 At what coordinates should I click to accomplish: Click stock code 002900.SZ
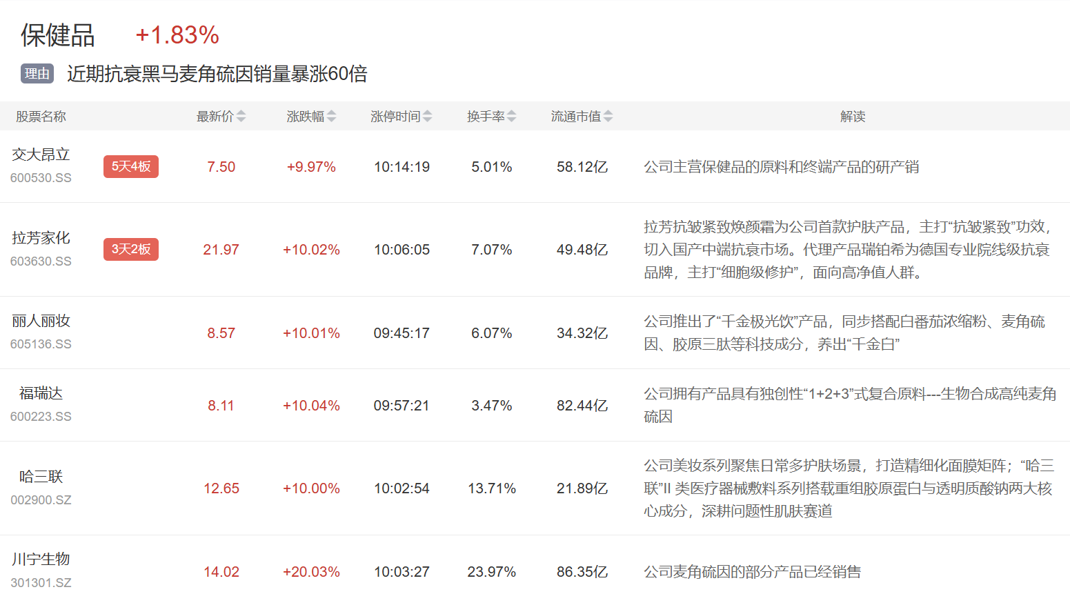(41, 500)
